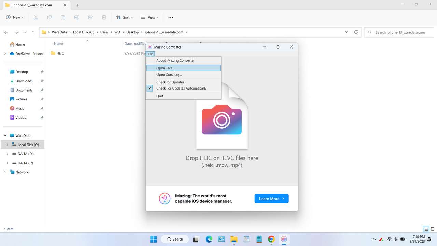
Task: Click the iMazing logo next to the banner text
Action: 165,198
